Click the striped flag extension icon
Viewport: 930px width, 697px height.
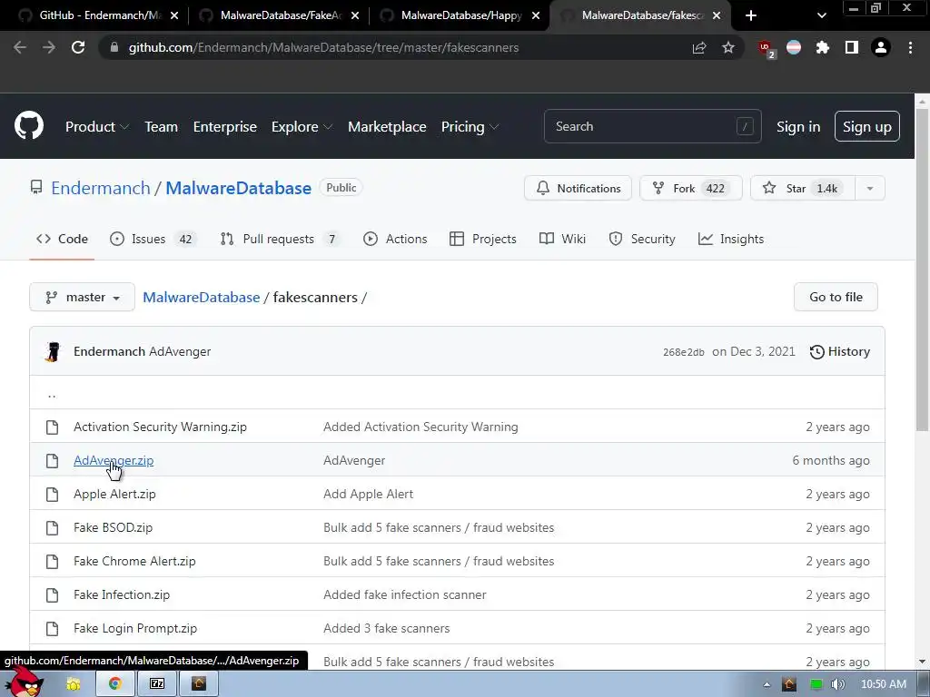tap(794, 47)
